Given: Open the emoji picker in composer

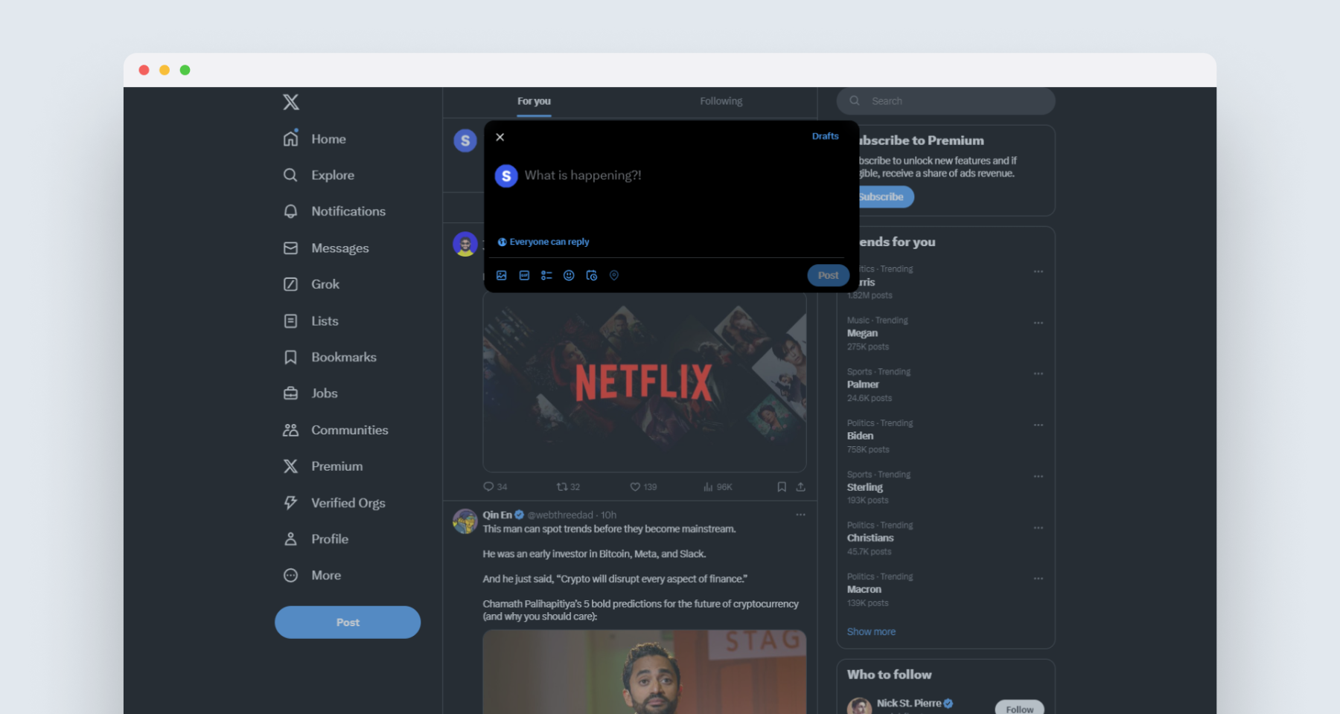Looking at the screenshot, I should [x=569, y=275].
